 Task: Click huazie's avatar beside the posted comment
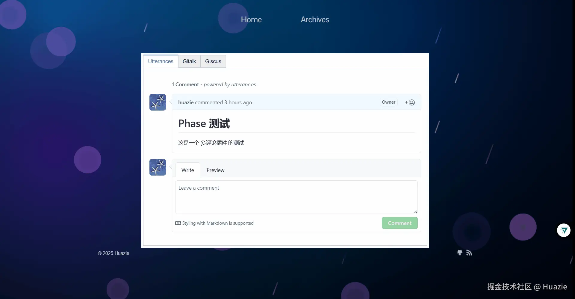click(158, 102)
